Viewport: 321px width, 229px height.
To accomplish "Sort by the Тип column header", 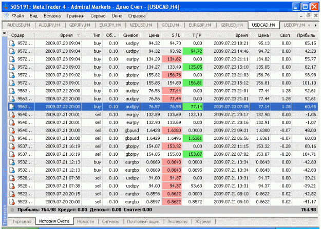I will coord(92,35).
